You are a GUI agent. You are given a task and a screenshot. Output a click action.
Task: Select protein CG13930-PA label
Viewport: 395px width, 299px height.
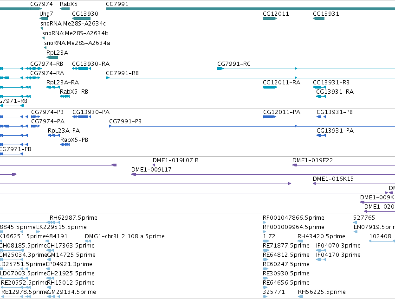(x=91, y=112)
